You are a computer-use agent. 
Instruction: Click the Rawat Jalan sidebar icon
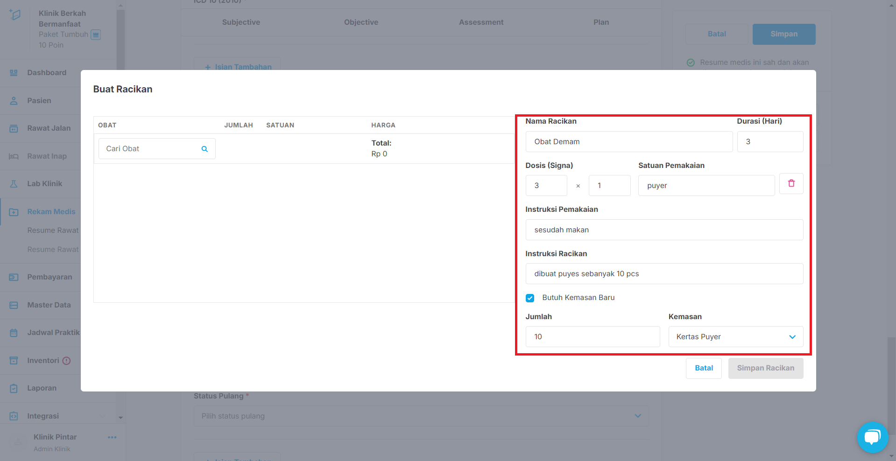[x=14, y=128]
